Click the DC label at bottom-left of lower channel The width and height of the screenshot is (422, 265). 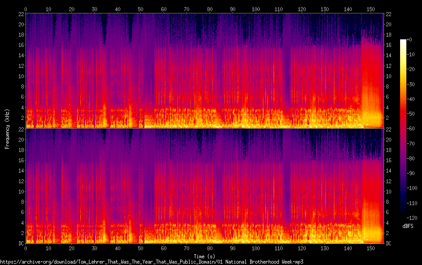coord(20,244)
